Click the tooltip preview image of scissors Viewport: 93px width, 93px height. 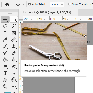click(x=54, y=42)
